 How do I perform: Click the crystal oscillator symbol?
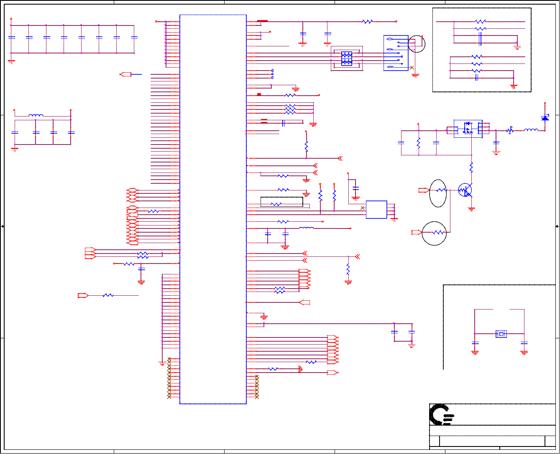(x=501, y=334)
